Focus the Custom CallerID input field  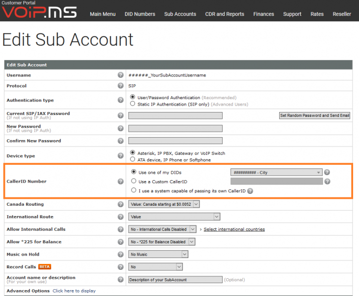[277, 182]
